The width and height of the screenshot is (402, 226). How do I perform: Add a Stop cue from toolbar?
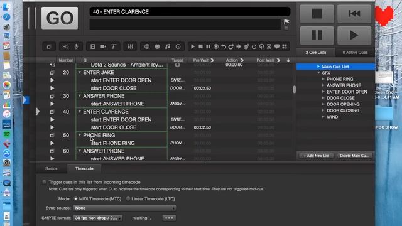200,46
